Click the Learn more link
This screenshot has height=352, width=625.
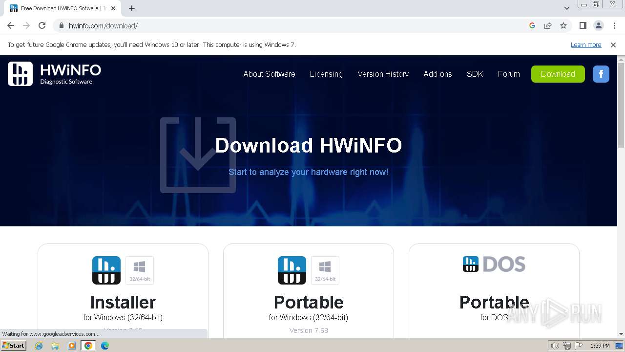tap(586, 44)
